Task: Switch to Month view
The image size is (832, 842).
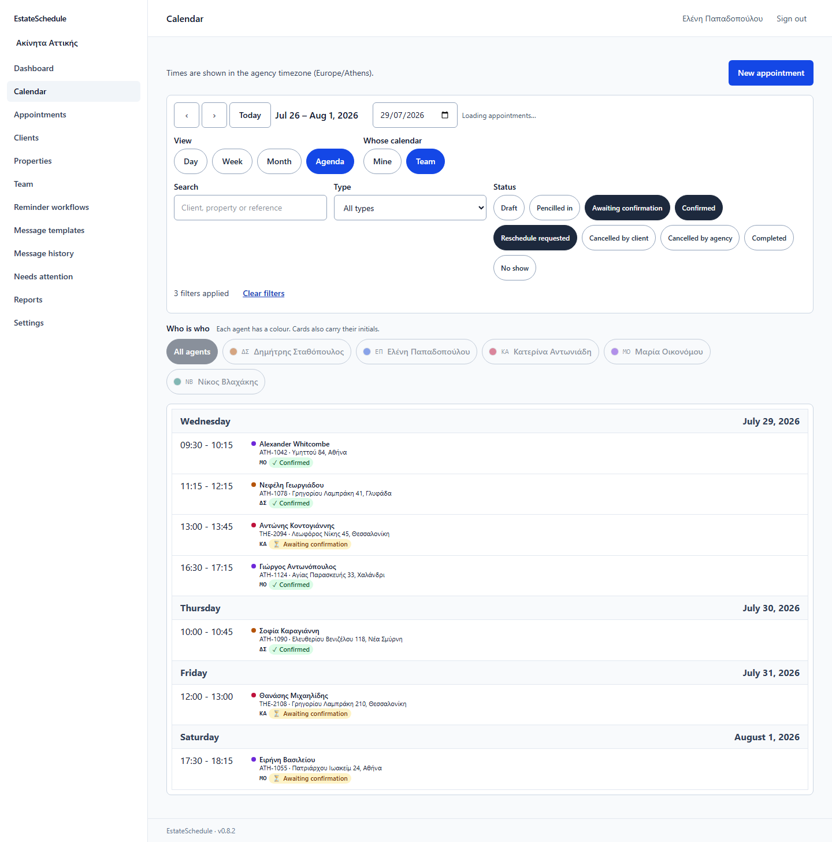Action: tap(279, 161)
